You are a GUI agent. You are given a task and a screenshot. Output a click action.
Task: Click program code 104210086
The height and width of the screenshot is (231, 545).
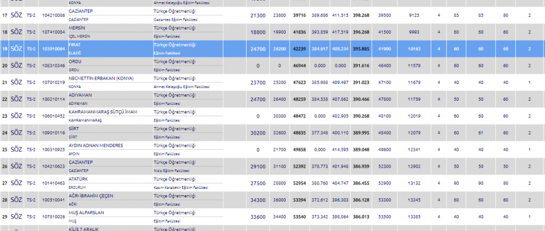pyautogui.click(x=52, y=15)
